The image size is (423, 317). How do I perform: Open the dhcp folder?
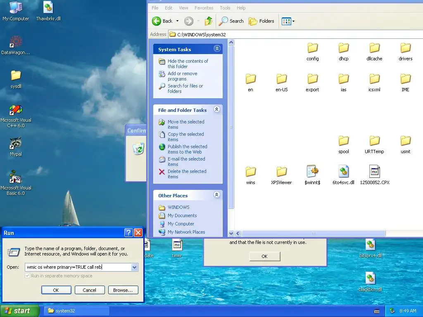[343, 52]
